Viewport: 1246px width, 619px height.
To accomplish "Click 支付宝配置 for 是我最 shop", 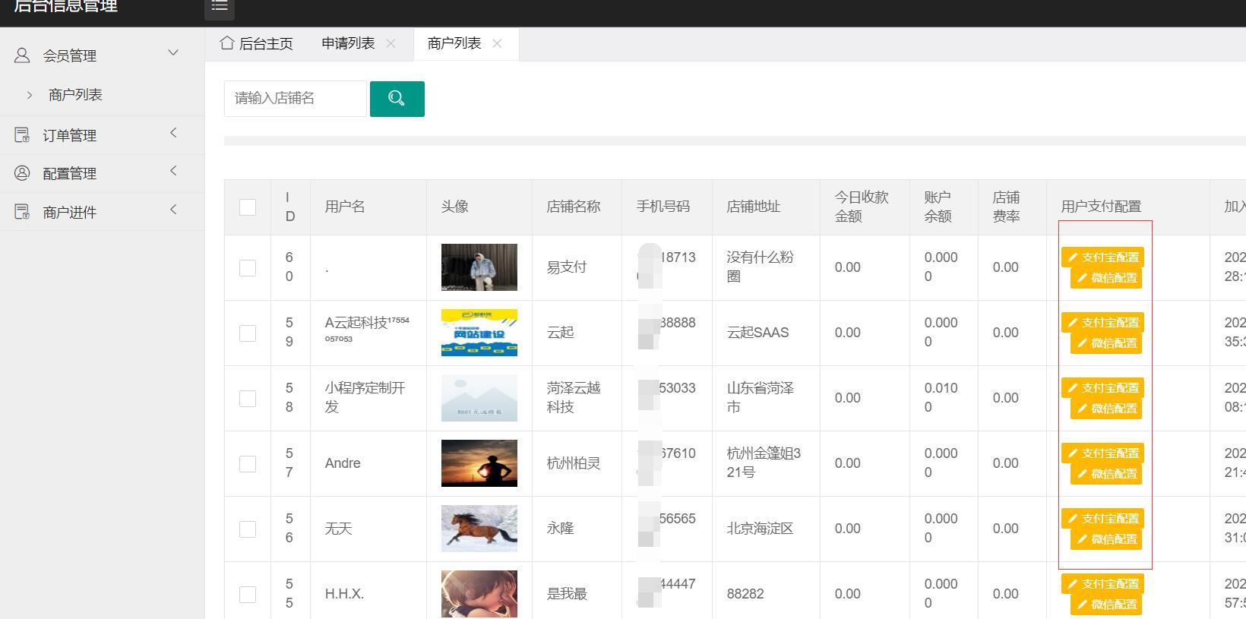I will tap(1102, 584).
